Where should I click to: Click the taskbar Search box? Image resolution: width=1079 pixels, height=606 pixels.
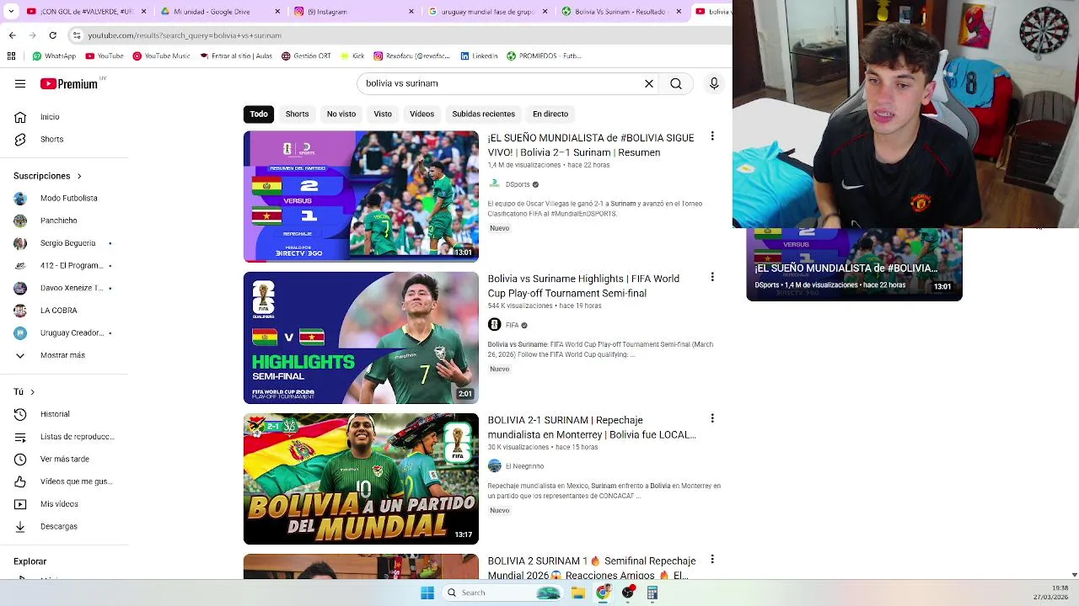[502, 593]
